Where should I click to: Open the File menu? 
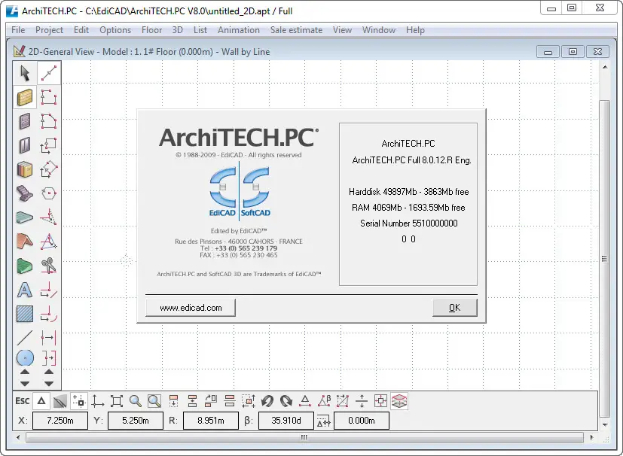coord(18,30)
